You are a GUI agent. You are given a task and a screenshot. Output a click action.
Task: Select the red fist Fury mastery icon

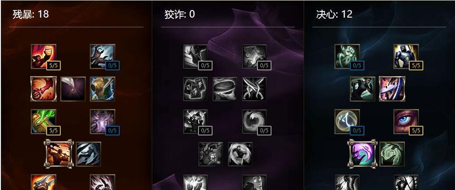pos(44,56)
